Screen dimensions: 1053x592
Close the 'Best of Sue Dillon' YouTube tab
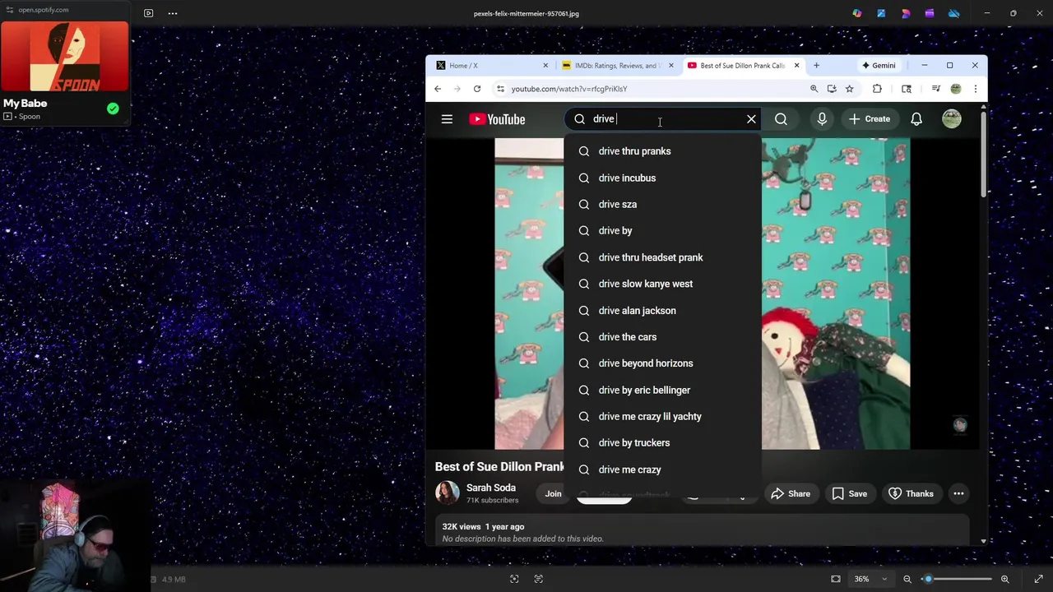[x=796, y=66]
